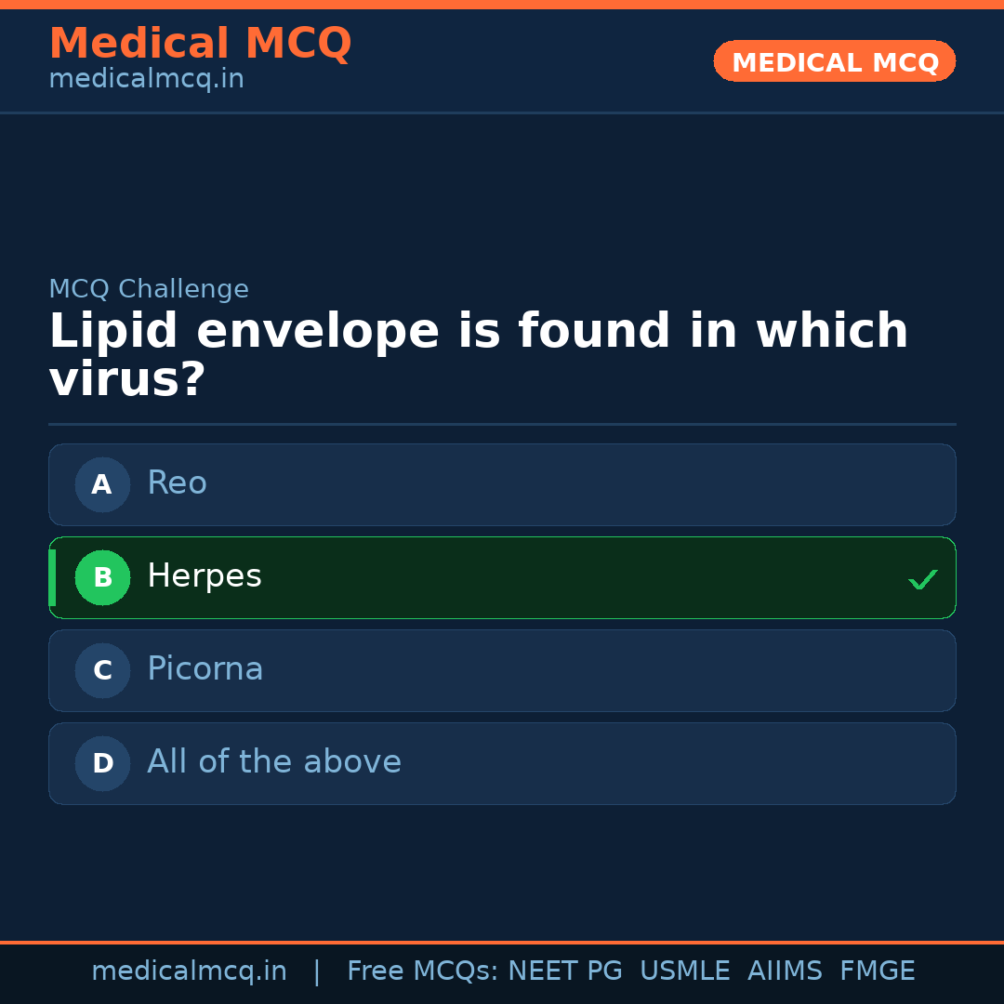Screen dimensions: 1004x1004
Task: Click the green letter B circle badge
Action: pyautogui.click(x=102, y=577)
